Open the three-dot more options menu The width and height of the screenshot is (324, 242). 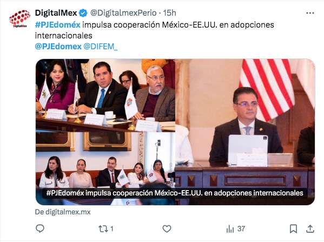[310, 13]
